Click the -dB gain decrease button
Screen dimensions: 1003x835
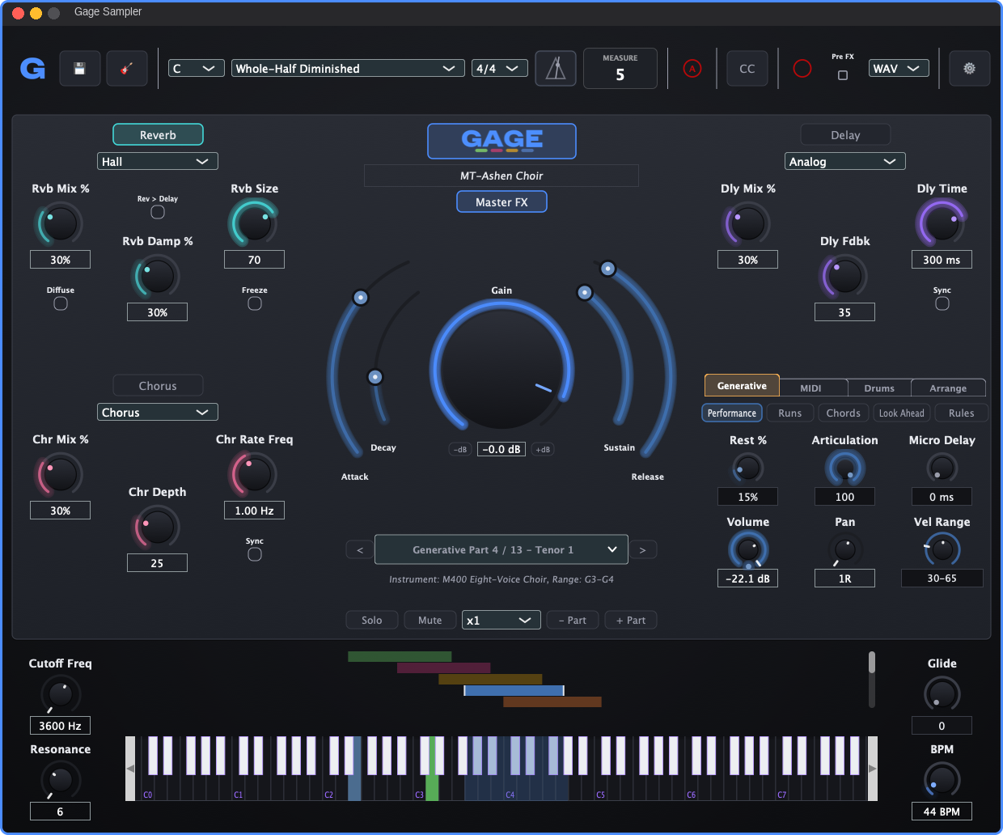(460, 449)
